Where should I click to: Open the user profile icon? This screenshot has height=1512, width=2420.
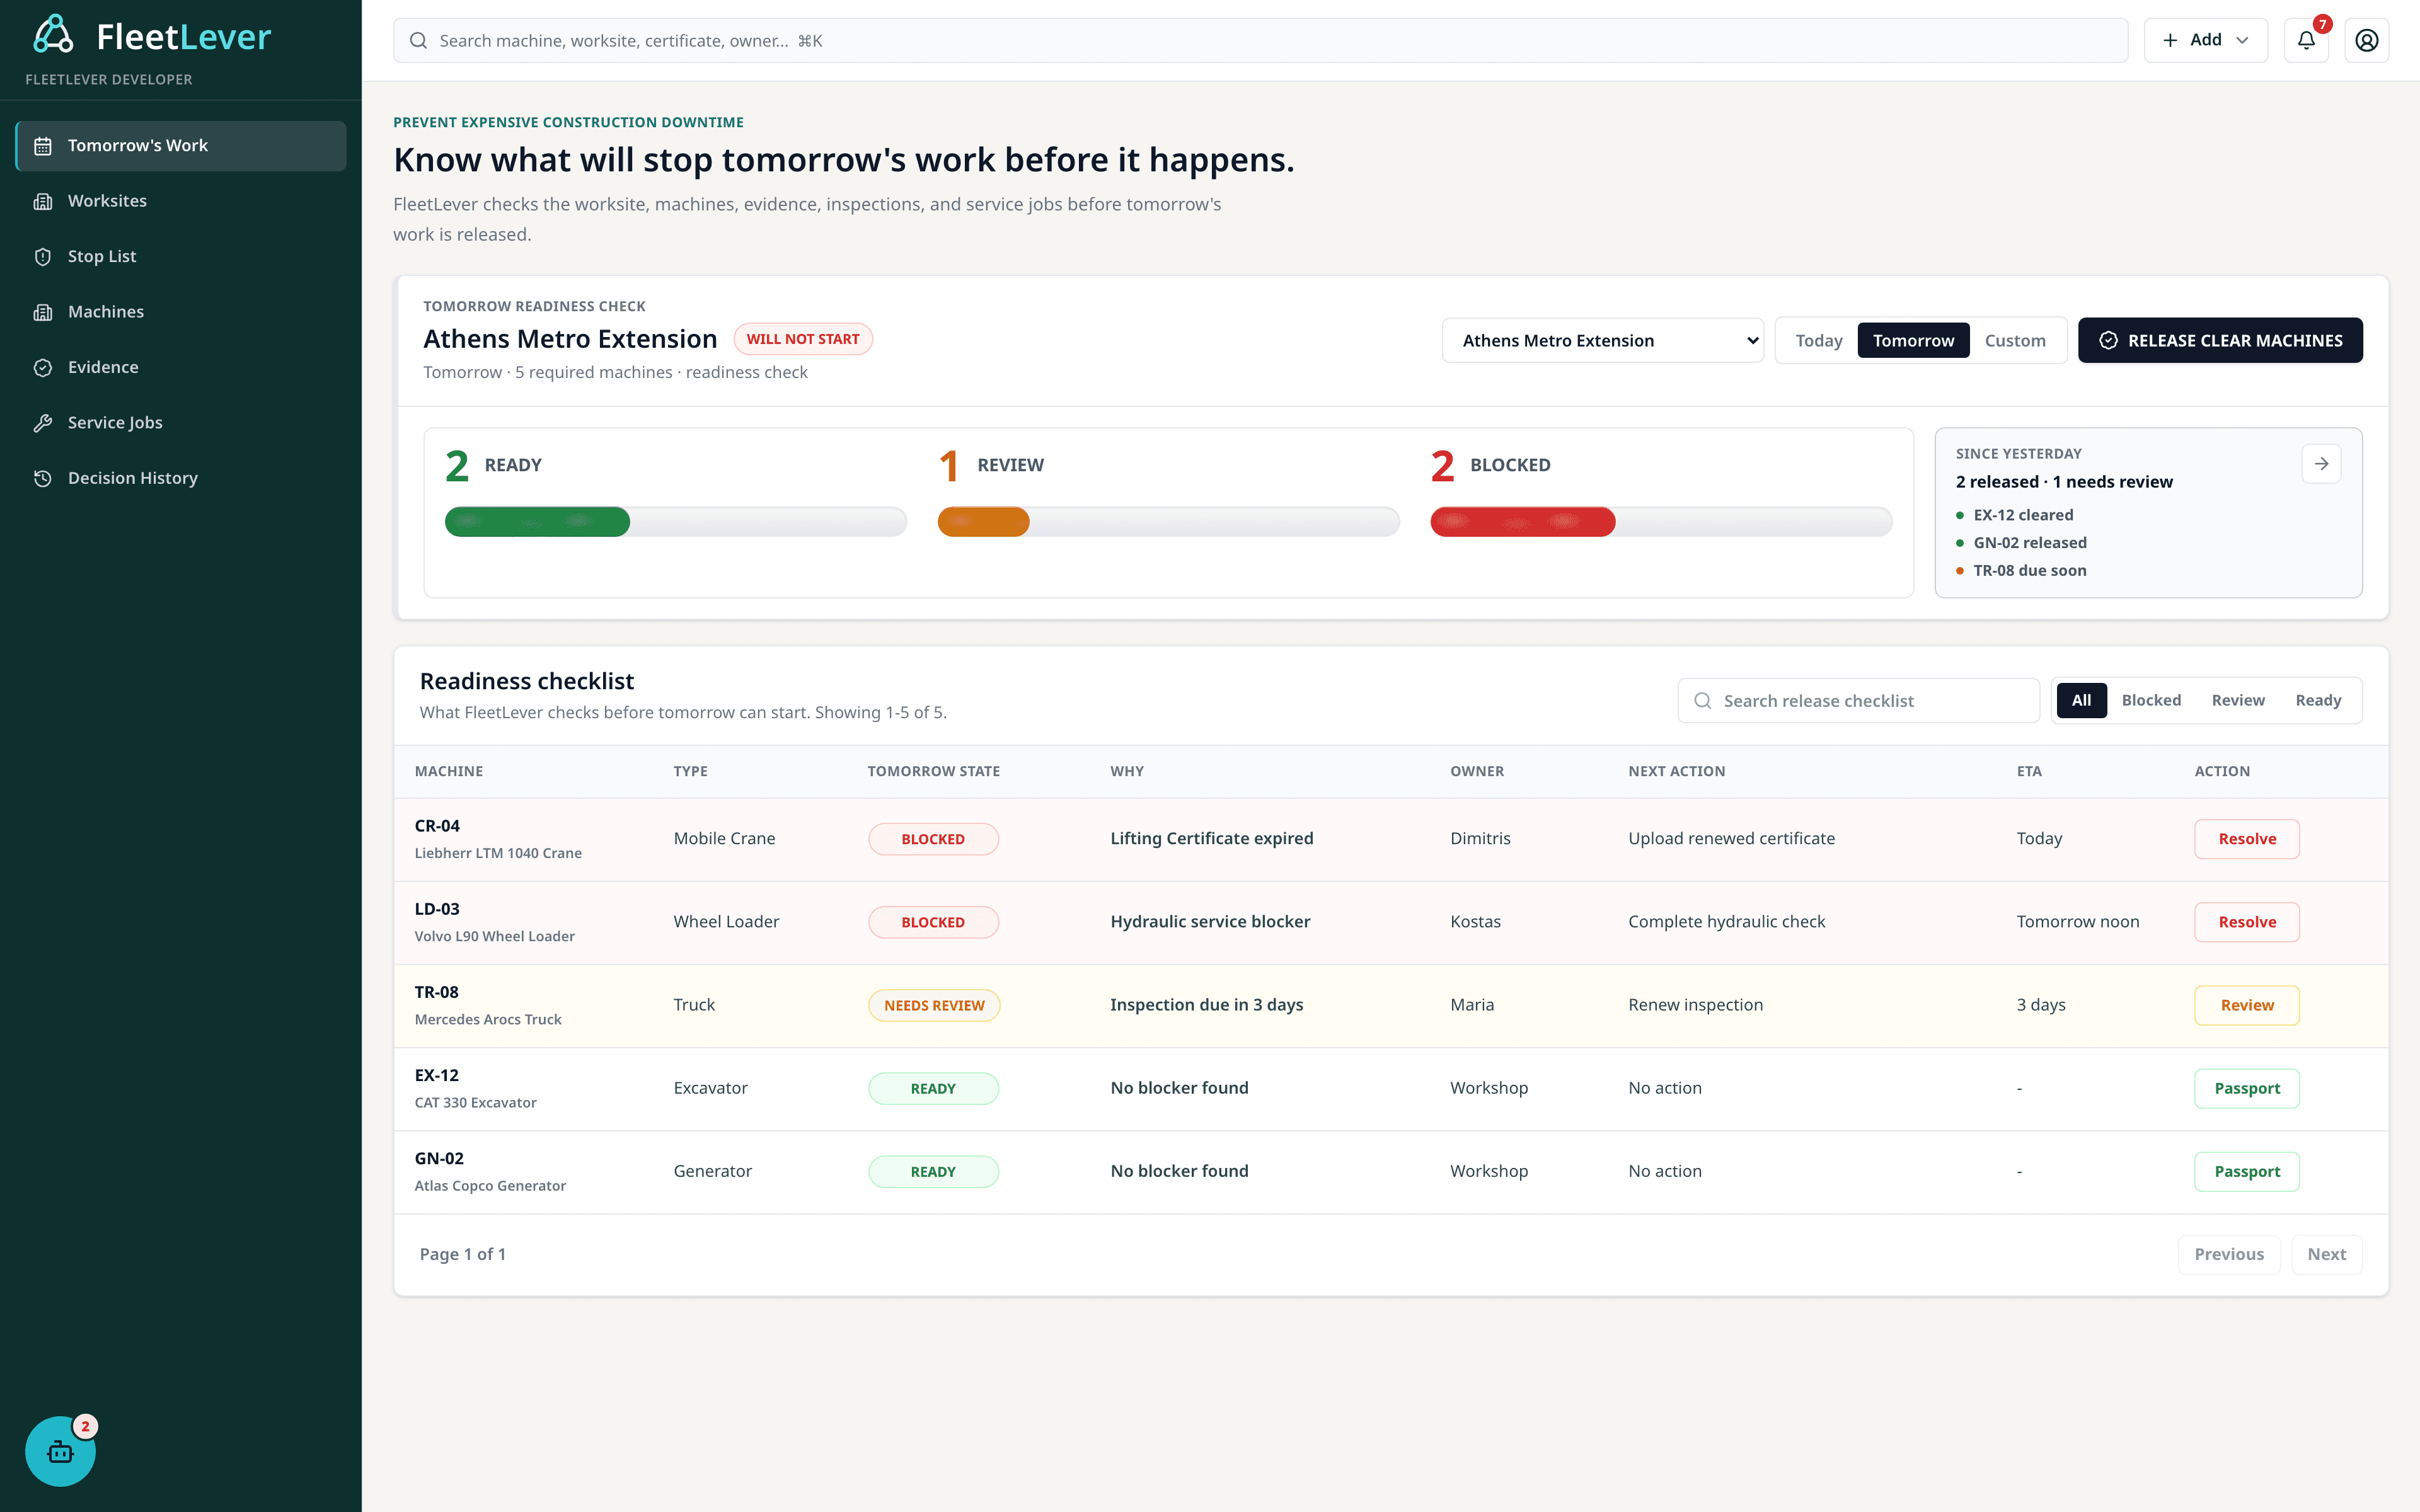point(2366,40)
